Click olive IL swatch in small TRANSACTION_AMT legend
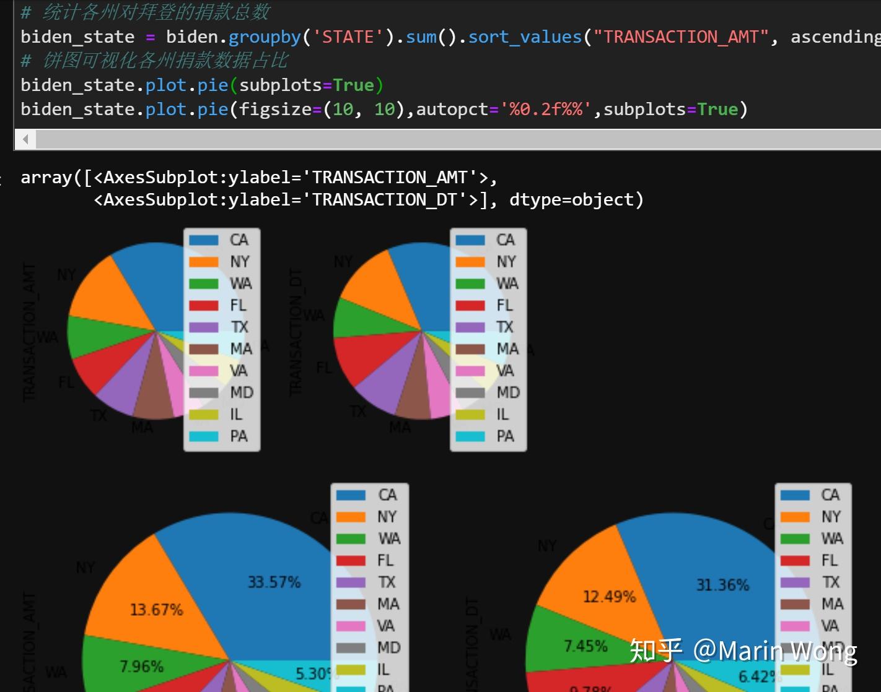881x692 pixels. [204, 414]
